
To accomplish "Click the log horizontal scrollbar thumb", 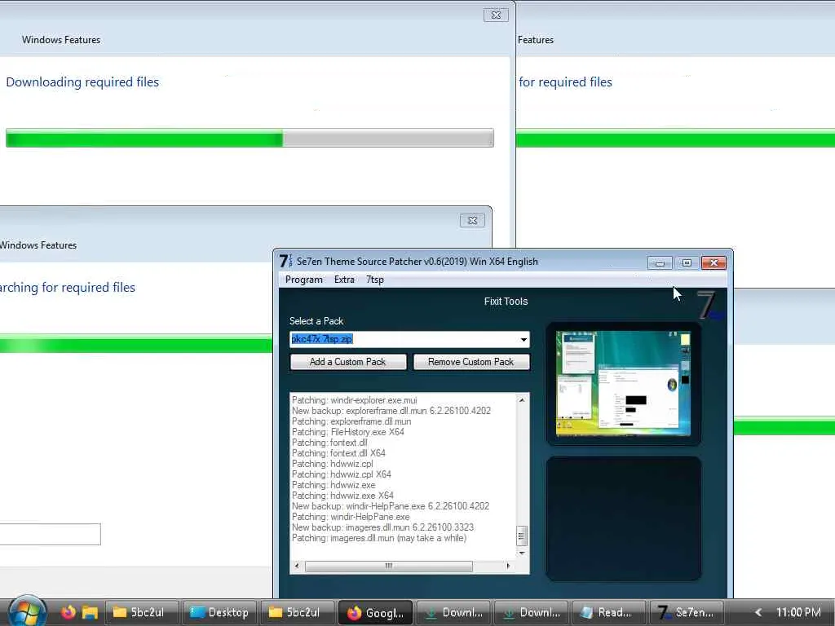I will pos(389,566).
